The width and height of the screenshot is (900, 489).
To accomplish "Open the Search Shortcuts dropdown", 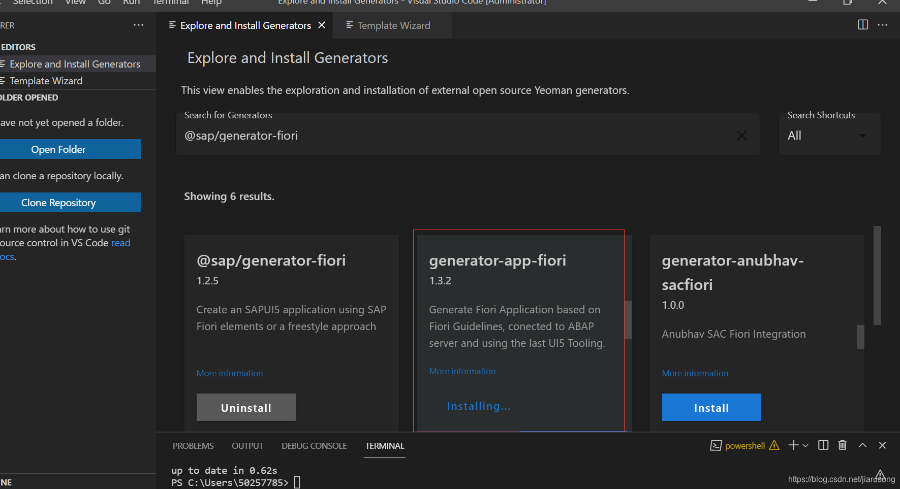I will pyautogui.click(x=829, y=136).
